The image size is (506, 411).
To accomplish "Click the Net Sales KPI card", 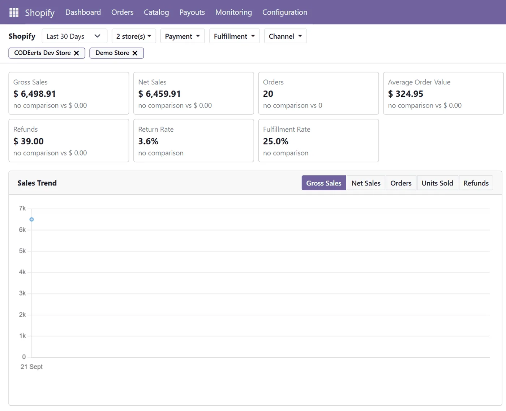I will pyautogui.click(x=194, y=93).
